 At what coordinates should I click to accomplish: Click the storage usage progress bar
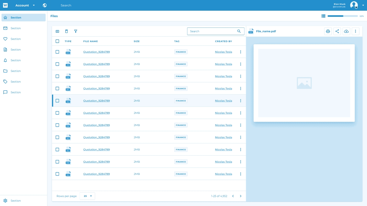point(342,16)
